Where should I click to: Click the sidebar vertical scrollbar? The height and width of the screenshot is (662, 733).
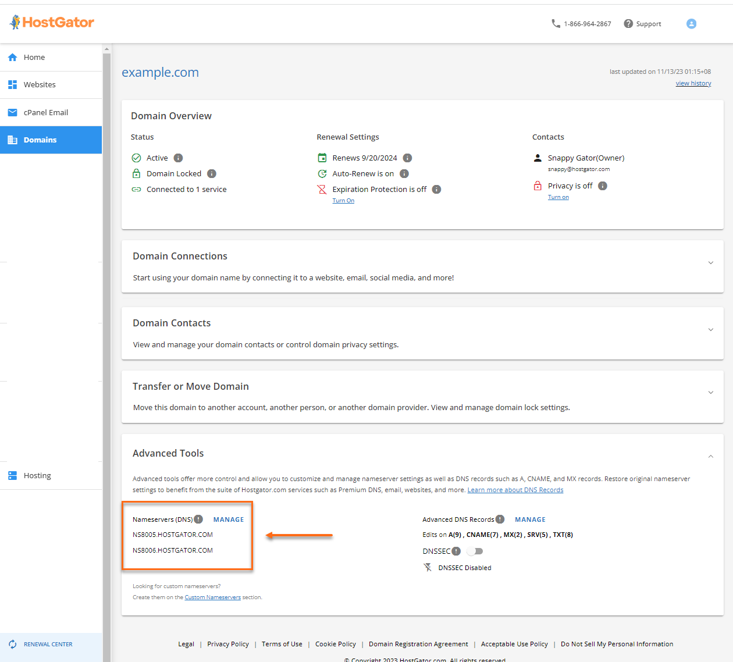(106, 349)
